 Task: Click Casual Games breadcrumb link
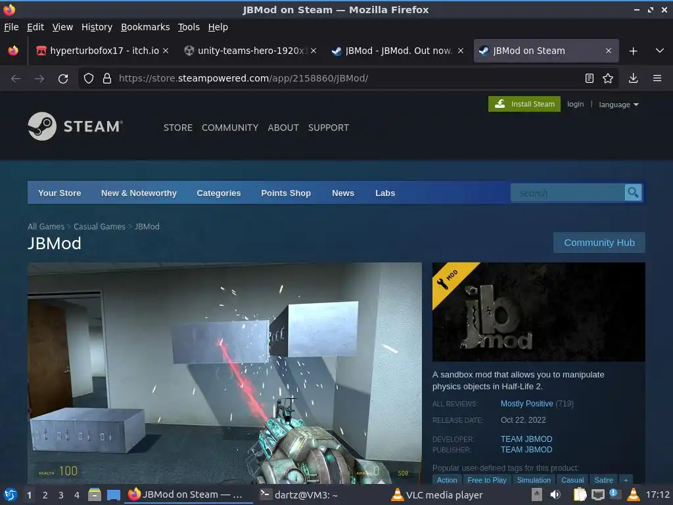pyautogui.click(x=99, y=226)
